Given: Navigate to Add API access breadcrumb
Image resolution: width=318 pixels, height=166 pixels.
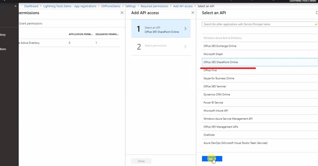Looking at the screenshot, I should (x=183, y=6).
